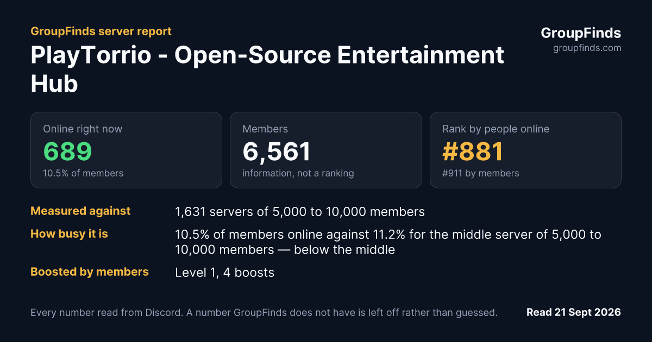
Task: Select the 'Measured against' label
Action: 80,211
